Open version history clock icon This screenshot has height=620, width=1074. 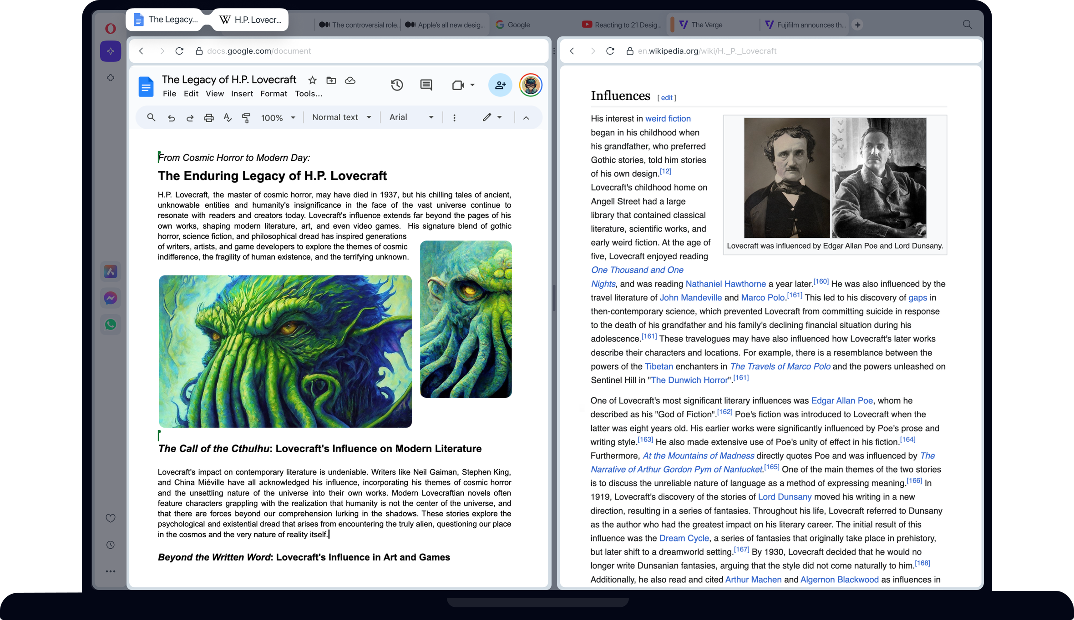tap(397, 85)
